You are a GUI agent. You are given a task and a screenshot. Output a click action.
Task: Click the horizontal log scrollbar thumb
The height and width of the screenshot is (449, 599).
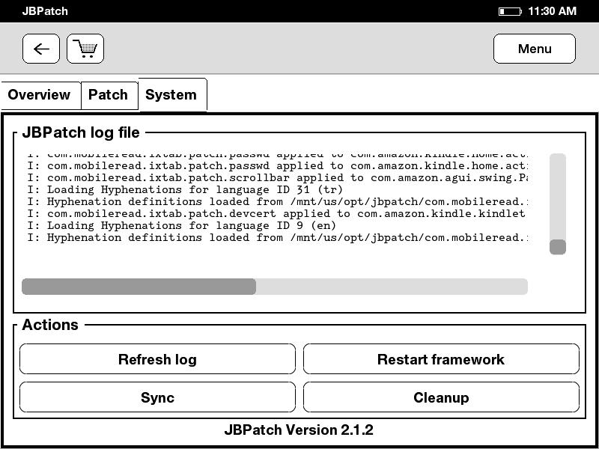(x=139, y=287)
